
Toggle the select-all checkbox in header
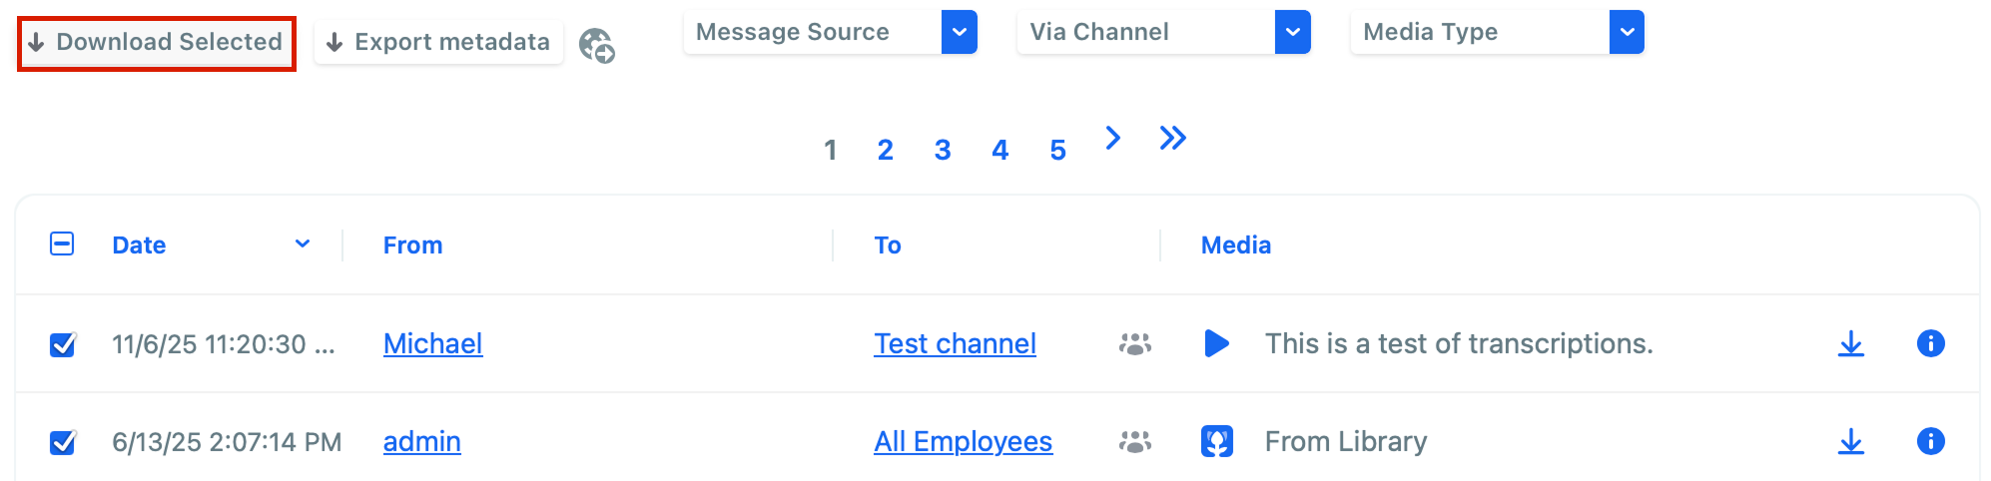pyautogui.click(x=62, y=243)
